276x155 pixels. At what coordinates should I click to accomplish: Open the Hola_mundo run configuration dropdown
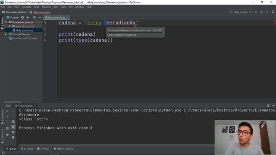(241, 12)
